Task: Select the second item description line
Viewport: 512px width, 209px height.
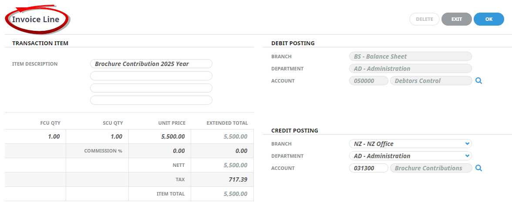Action: tap(151, 76)
